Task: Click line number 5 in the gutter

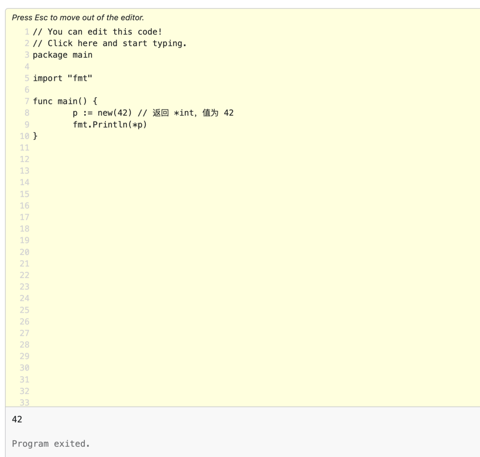Action: click(27, 78)
